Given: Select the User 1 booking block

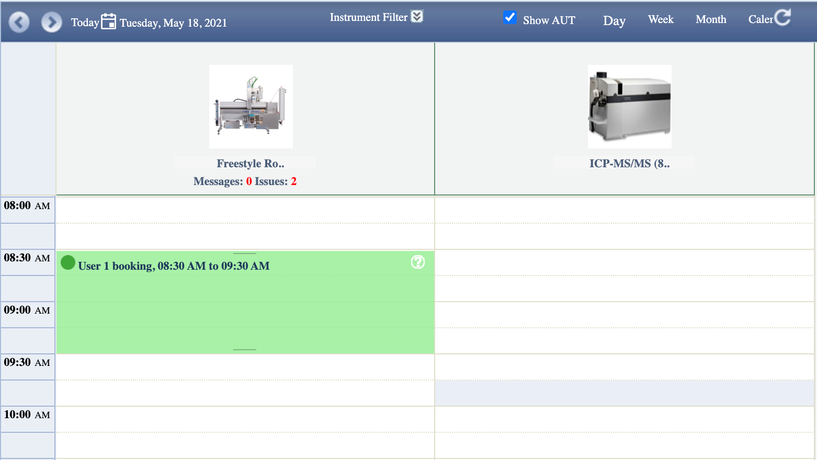Looking at the screenshot, I should (245, 308).
